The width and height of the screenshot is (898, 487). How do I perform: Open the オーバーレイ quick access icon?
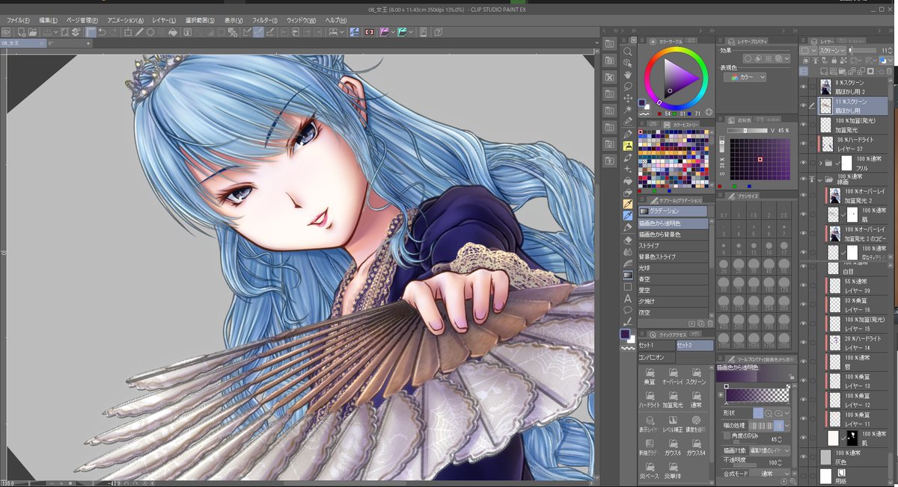pos(673,376)
